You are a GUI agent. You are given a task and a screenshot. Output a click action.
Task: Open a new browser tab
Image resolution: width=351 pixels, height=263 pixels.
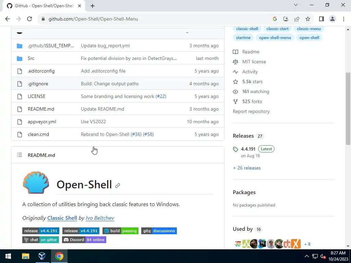coord(93,6)
